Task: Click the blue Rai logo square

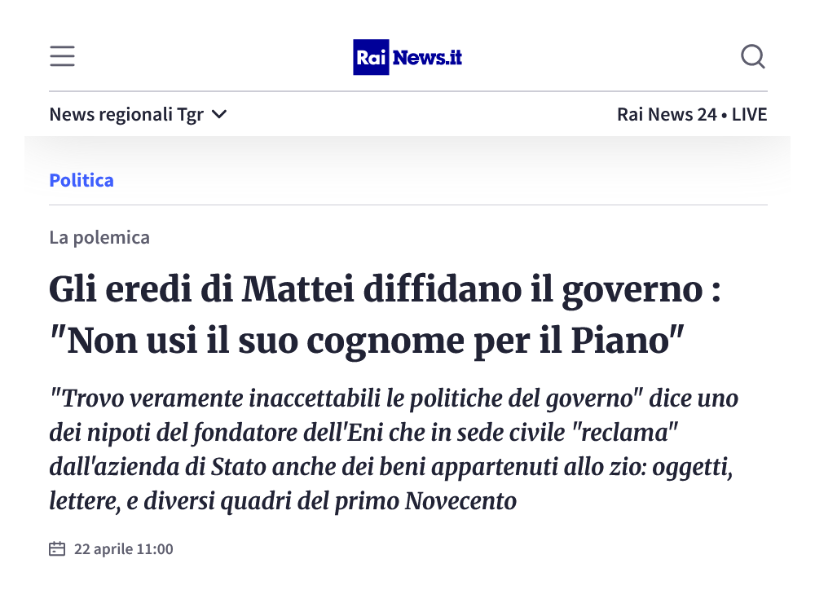Action: (371, 57)
